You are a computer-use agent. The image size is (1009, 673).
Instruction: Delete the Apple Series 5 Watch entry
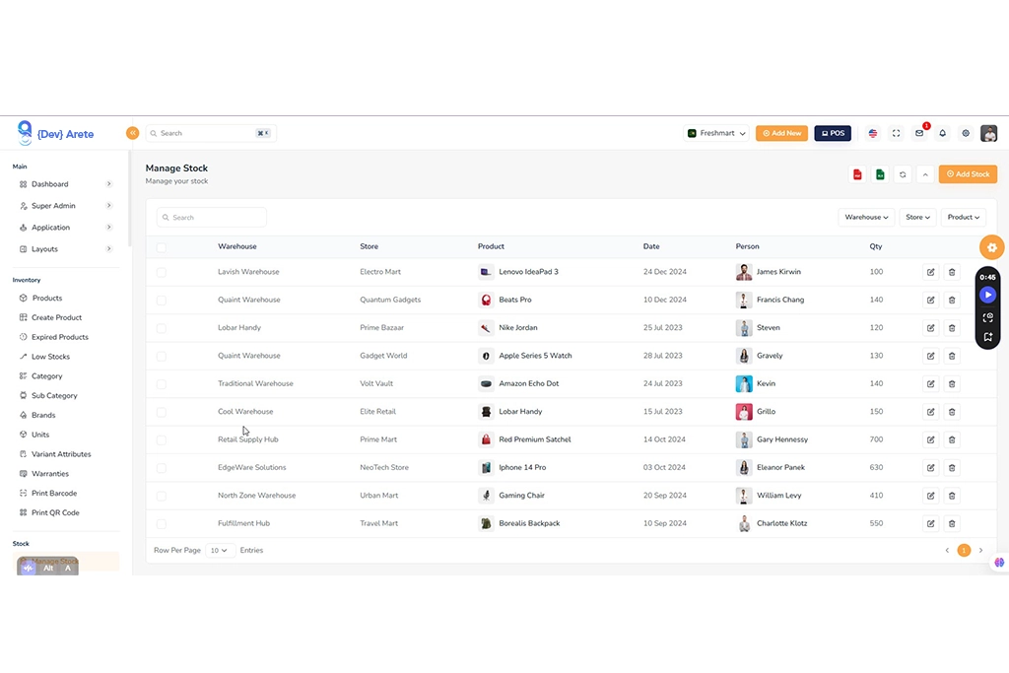coord(952,356)
